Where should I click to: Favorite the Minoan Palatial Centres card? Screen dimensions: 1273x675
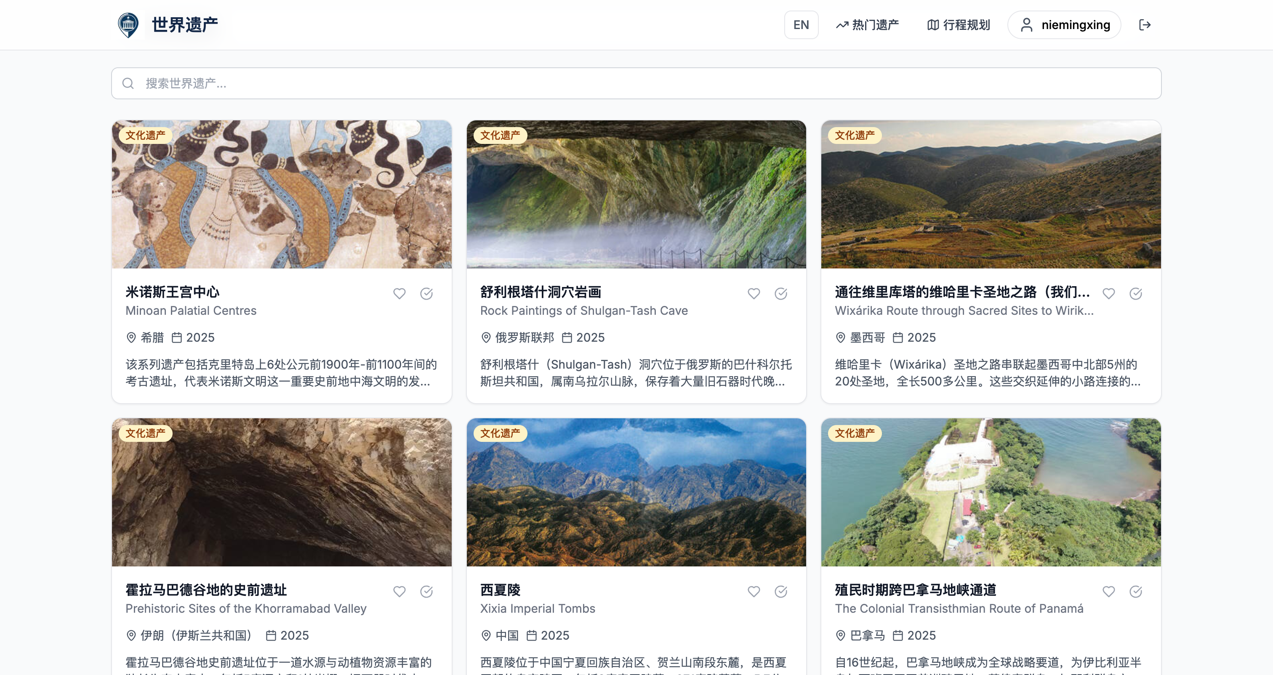coord(399,293)
